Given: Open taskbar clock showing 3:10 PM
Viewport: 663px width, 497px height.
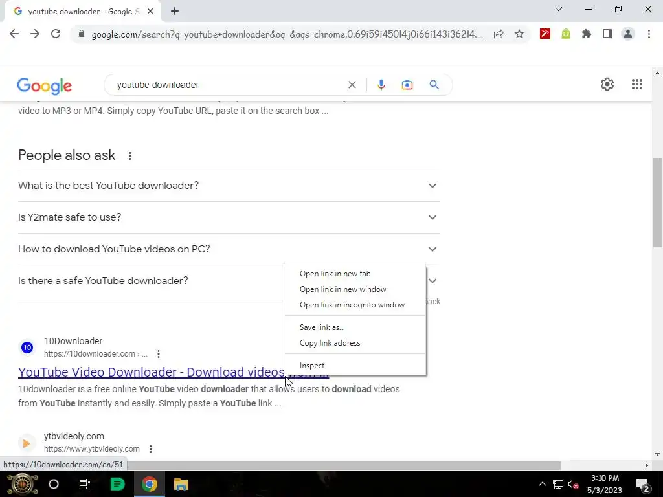Looking at the screenshot, I should (605, 484).
